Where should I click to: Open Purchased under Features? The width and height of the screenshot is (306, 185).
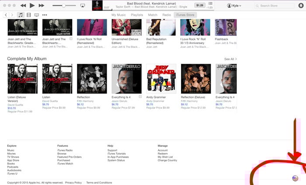point(64,160)
